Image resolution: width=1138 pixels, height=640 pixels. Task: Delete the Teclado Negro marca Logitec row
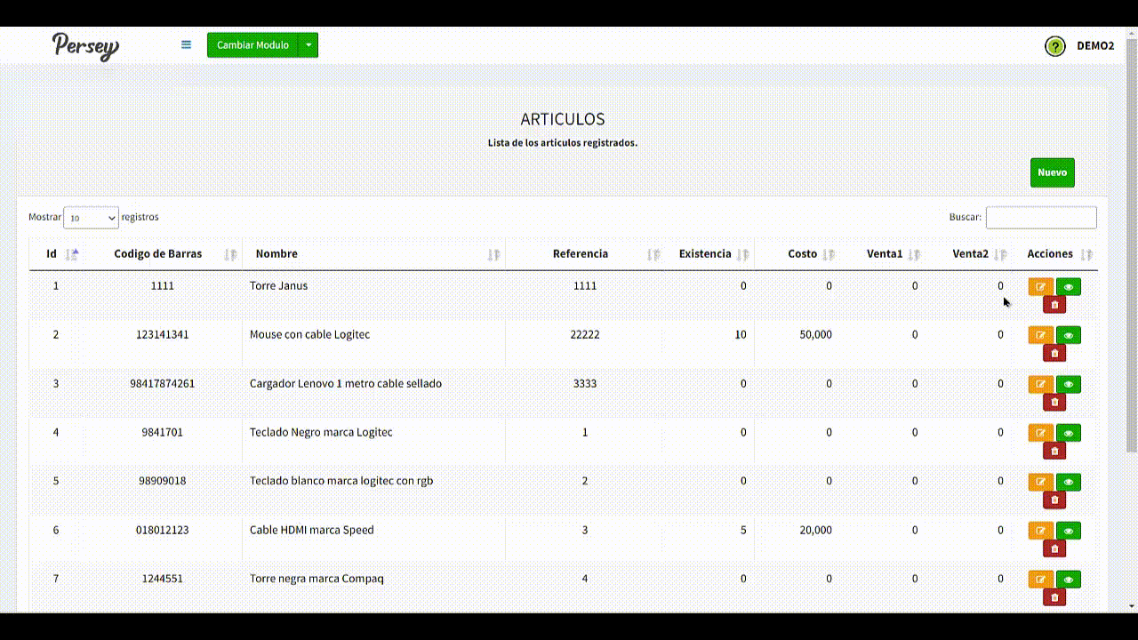(1054, 451)
